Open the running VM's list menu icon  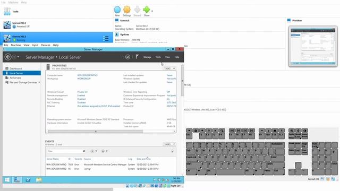(x=106, y=39)
